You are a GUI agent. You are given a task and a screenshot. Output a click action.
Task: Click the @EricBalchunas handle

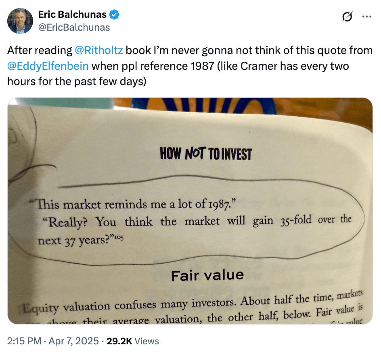click(x=74, y=27)
